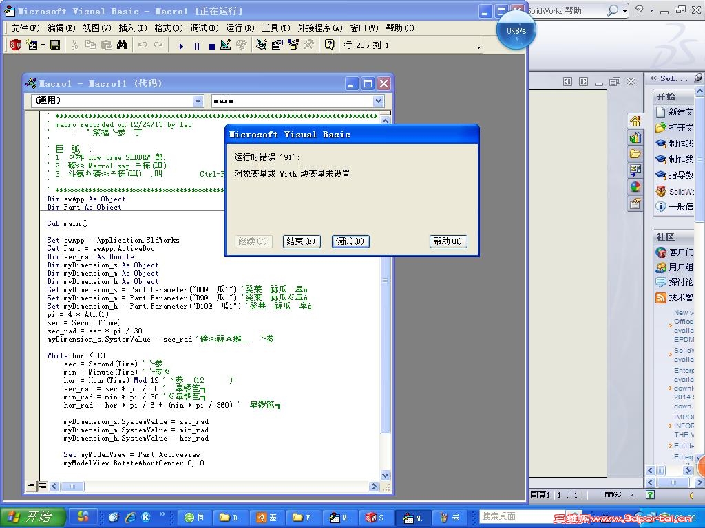Viewport: 705px width, 528px height.
Task: Collapse task pane with double chevron
Action: pyautogui.click(x=654, y=78)
